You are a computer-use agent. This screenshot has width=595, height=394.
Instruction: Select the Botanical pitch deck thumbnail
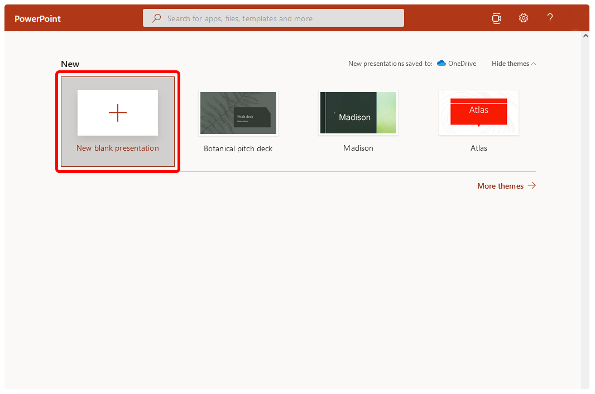coord(238,113)
